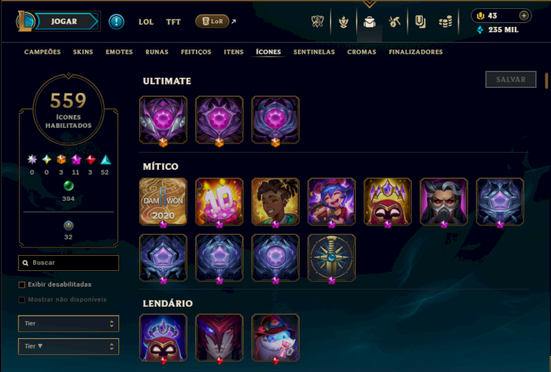Select the 10 anniversary cake icon
Screen dimensions: 551x372
219,201
